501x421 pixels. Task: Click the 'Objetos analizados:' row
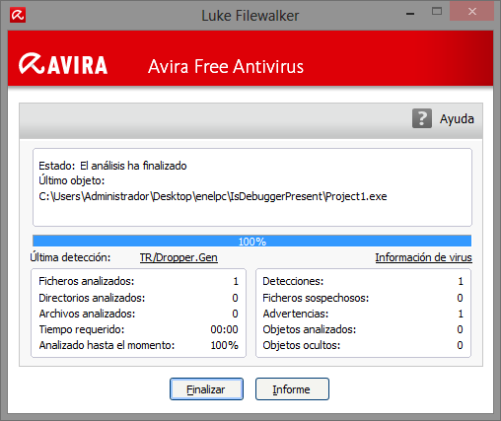tap(363, 329)
